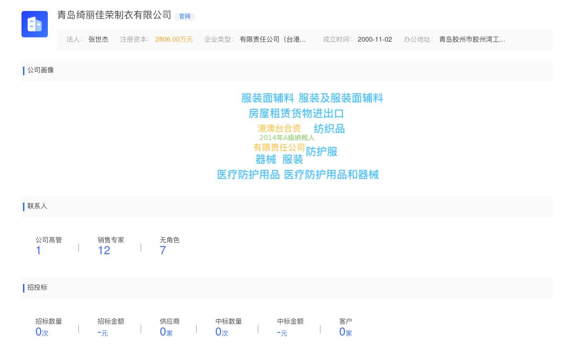This screenshot has height=360, width=574.
Task: Click the 法人 field label
Action: (x=74, y=40)
